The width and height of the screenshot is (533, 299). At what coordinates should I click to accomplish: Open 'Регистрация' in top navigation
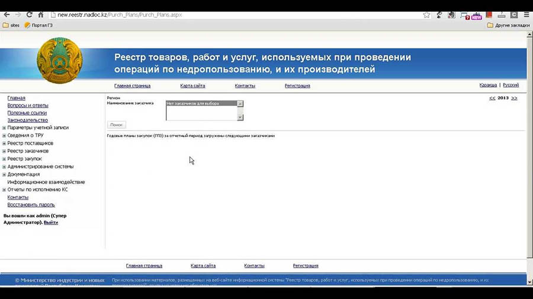pyautogui.click(x=297, y=86)
